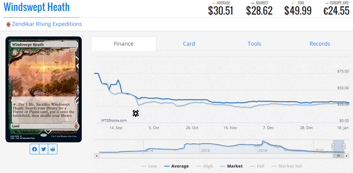Hide the Average price series
The width and height of the screenshot is (353, 173).
[x=176, y=166]
